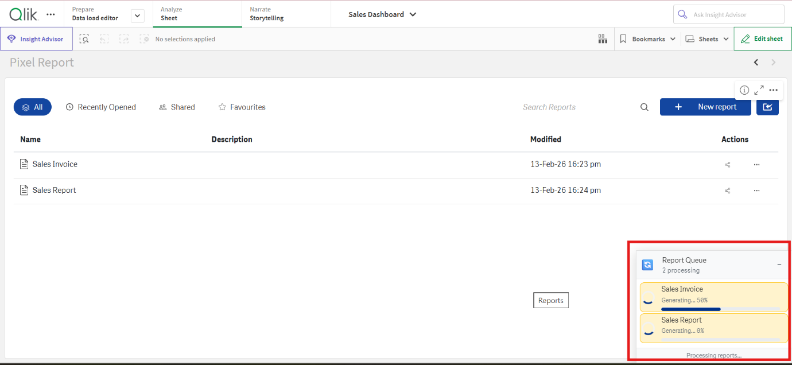Filter by Recently Opened reports
792x365 pixels.
[x=101, y=107]
